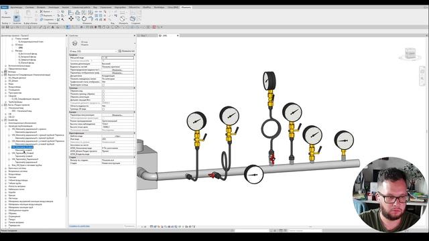This screenshot has height=241, width=429.
Task: Switch to the {3D} view tab
Action: [165, 35]
